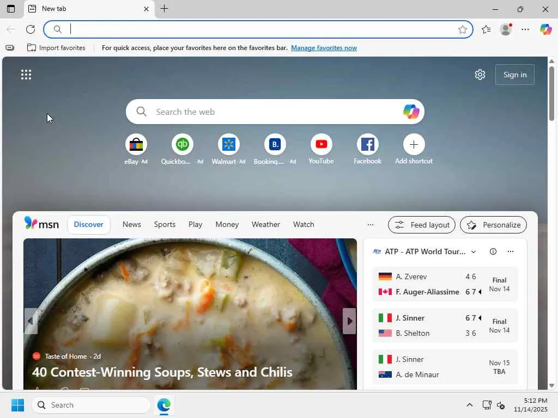Click the Search the web field

click(275, 112)
